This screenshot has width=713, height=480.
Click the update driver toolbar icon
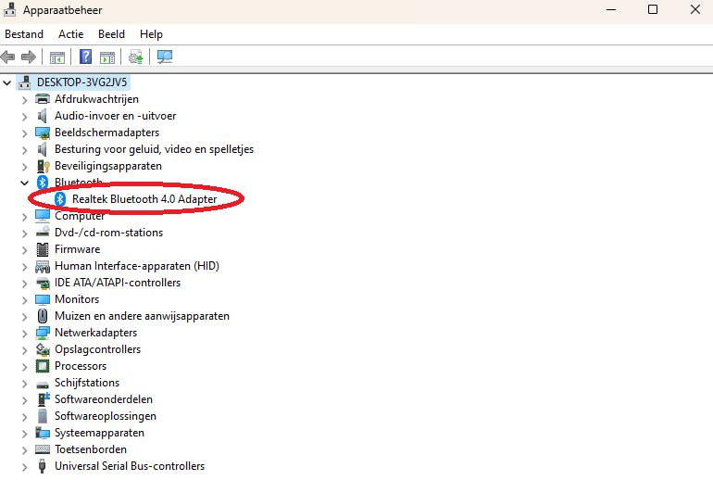click(135, 57)
